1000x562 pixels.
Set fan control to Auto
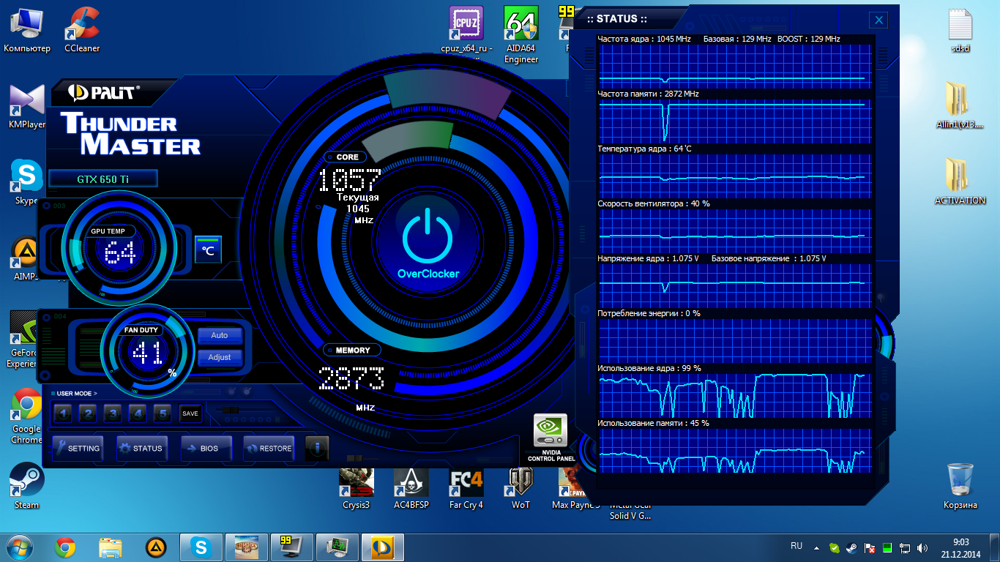coord(220,335)
